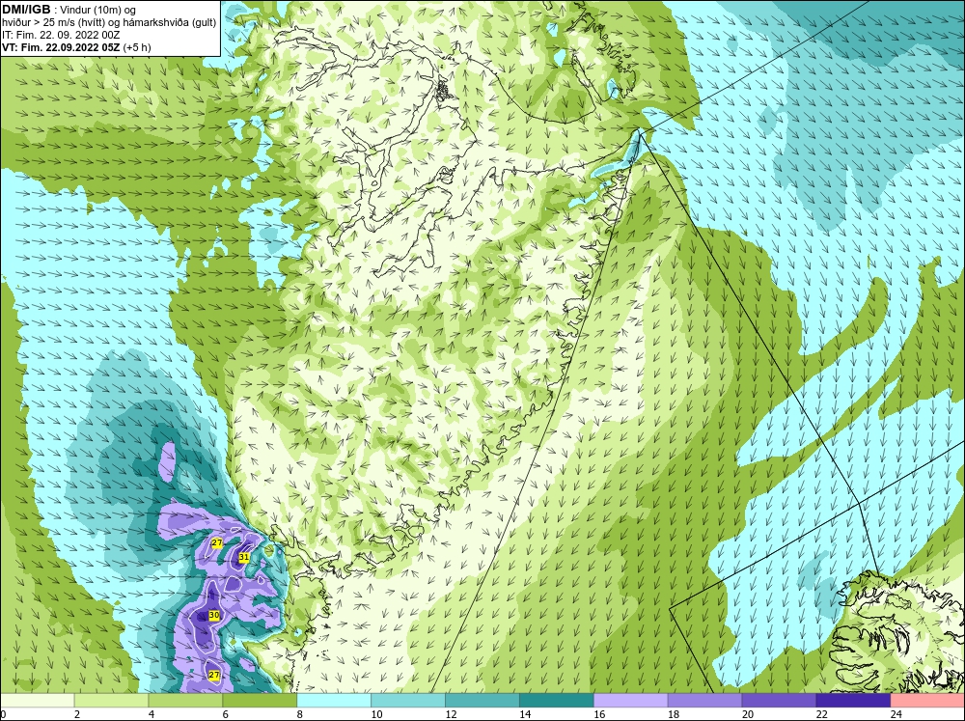
Task: Click the '(+5 h)' forecast offset text
Action: coord(137,47)
